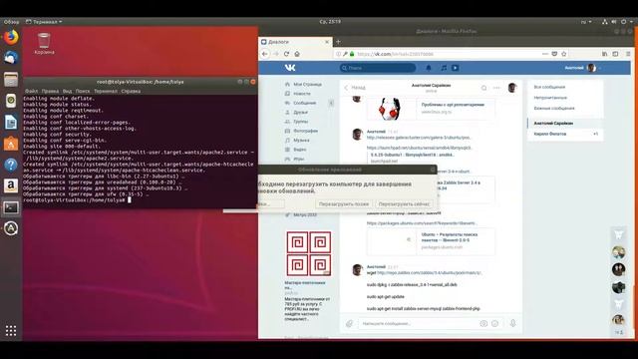Open Ubuntu Software from the dock
Viewport: 638px width, 359px height.
pyautogui.click(x=11, y=144)
